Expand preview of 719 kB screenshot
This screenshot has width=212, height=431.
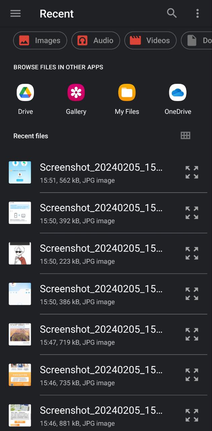[x=192, y=334]
